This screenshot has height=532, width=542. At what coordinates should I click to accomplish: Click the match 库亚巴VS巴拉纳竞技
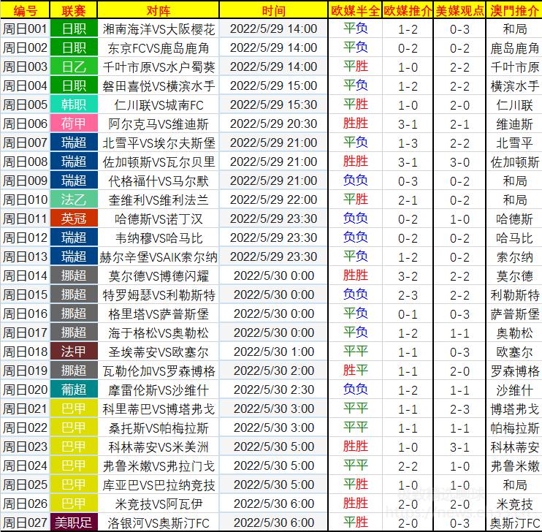[159, 486]
